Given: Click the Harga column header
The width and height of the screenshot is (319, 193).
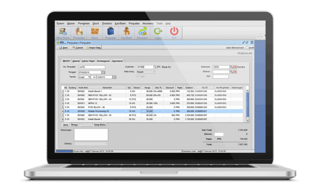Looking at the screenshot, I should click(147, 87).
